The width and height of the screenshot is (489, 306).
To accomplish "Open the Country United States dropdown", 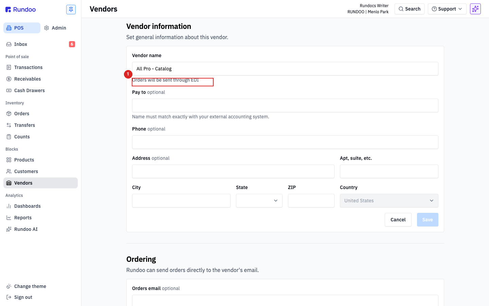I will click(389, 201).
